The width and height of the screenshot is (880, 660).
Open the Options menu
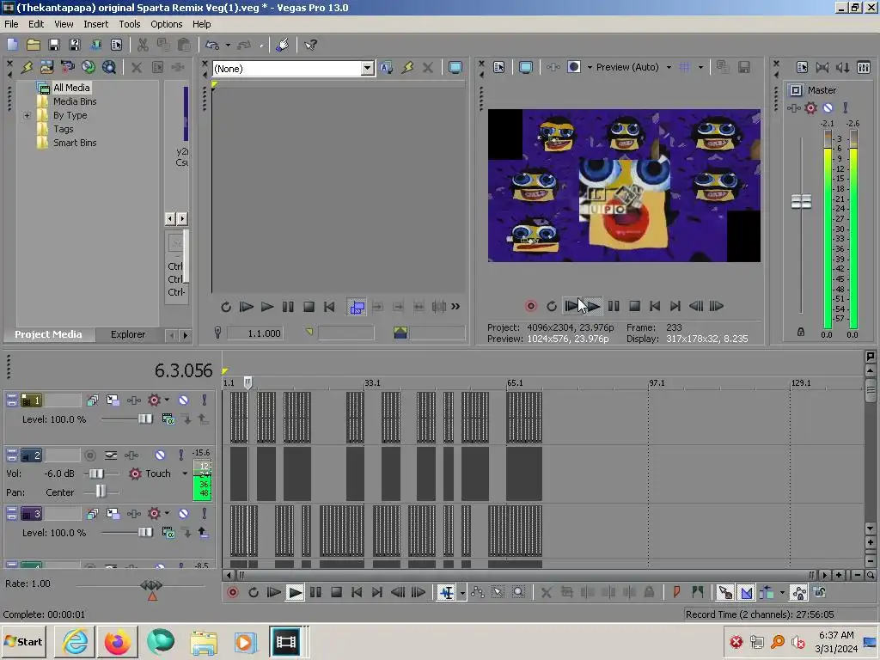[x=166, y=24]
